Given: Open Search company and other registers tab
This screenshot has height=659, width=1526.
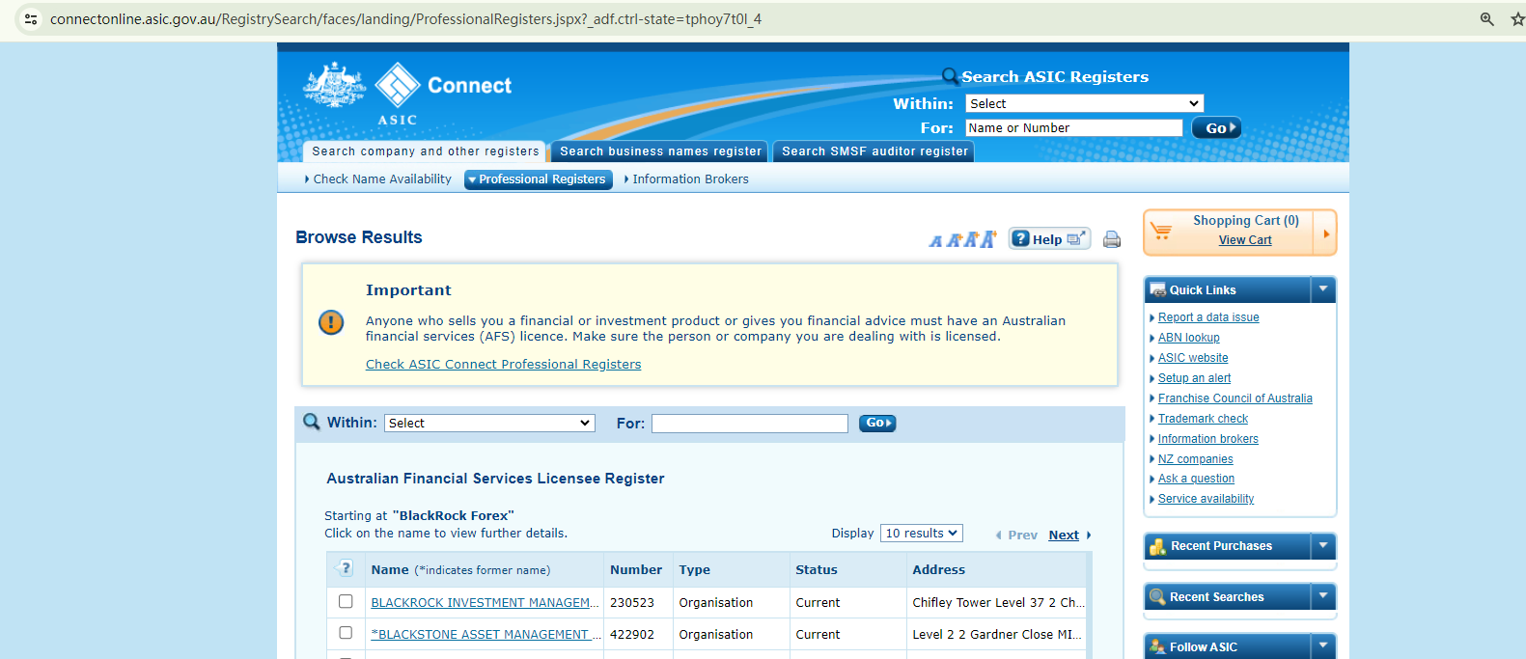Looking at the screenshot, I should [x=425, y=151].
